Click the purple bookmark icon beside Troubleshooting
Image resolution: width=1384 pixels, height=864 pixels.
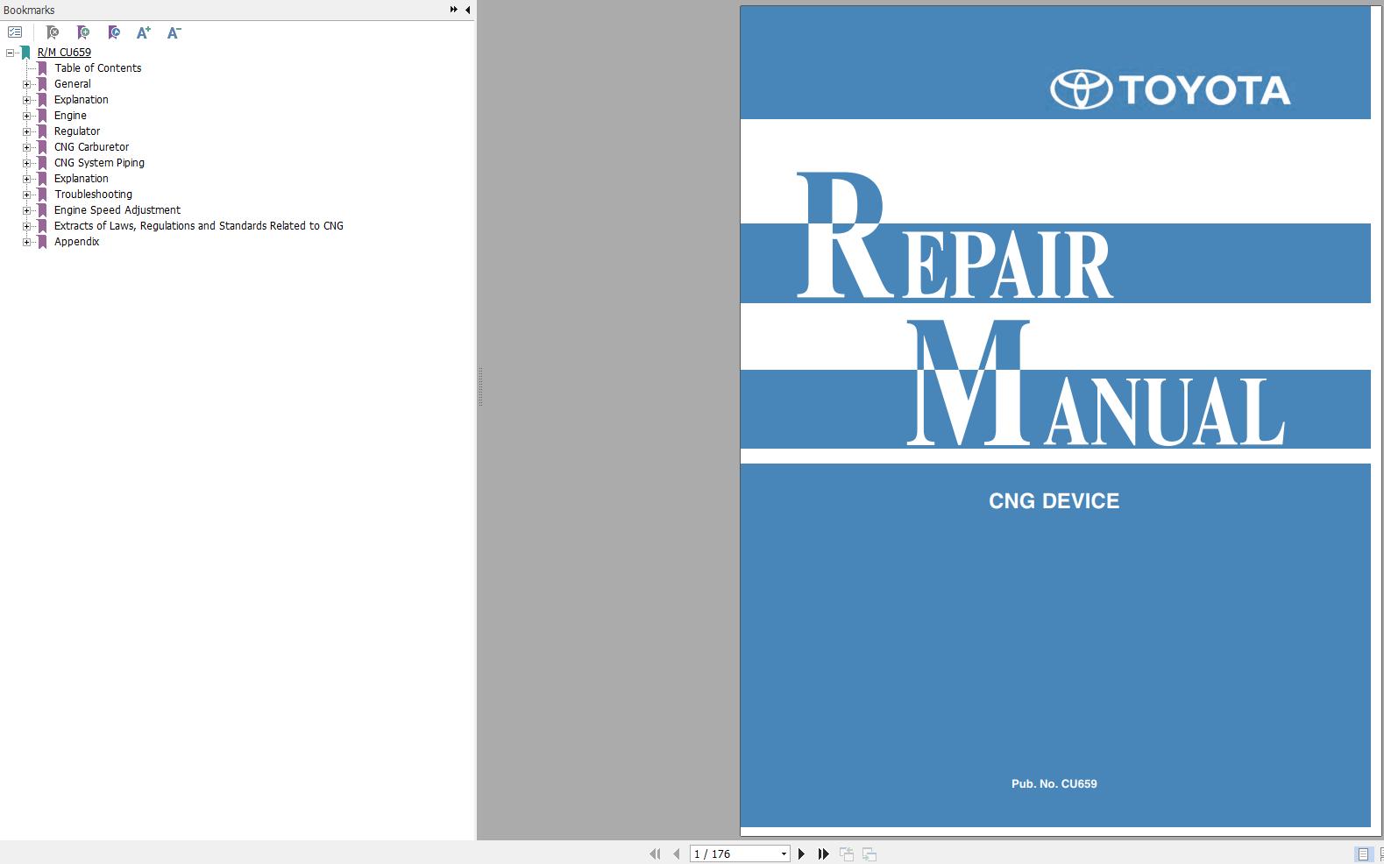coord(42,195)
